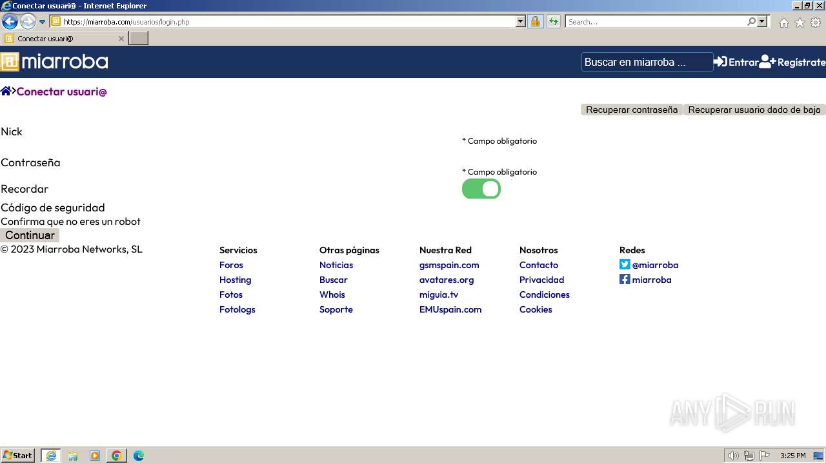Click the Twitter bird icon
The width and height of the screenshot is (826, 464).
[x=625, y=264]
